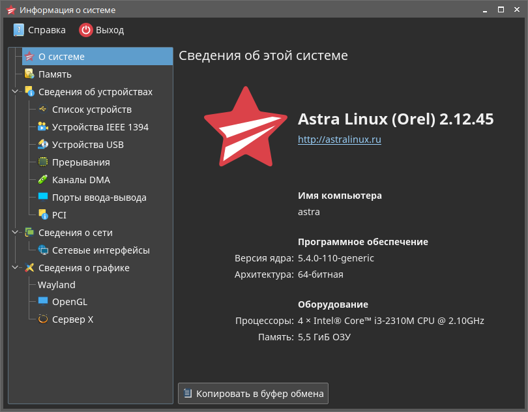Collapse the Сведения о графике branch
This screenshot has height=412, width=528.
(15, 267)
